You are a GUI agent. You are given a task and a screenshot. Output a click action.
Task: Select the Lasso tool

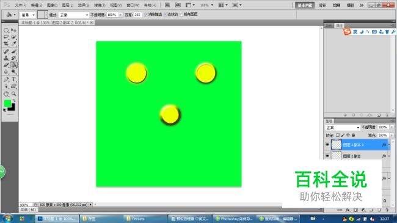(6, 37)
